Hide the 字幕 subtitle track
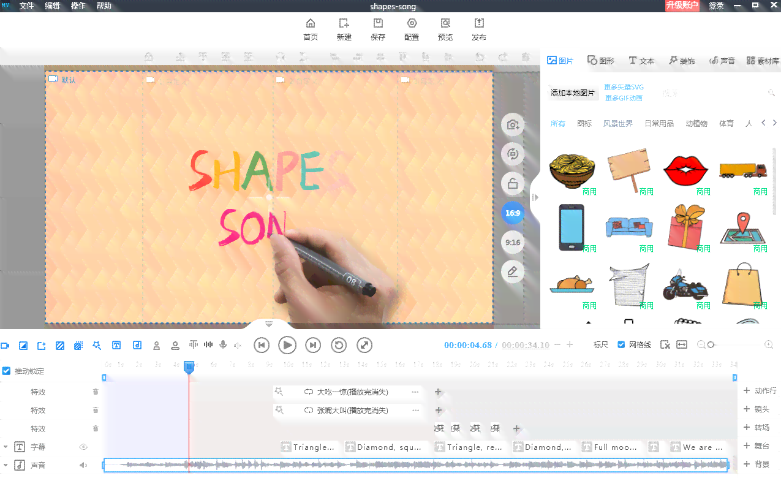The width and height of the screenshot is (781, 478). (83, 447)
